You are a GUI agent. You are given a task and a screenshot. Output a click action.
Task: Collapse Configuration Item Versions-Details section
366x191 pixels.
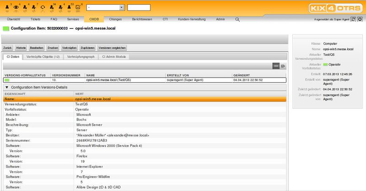coord(7,88)
